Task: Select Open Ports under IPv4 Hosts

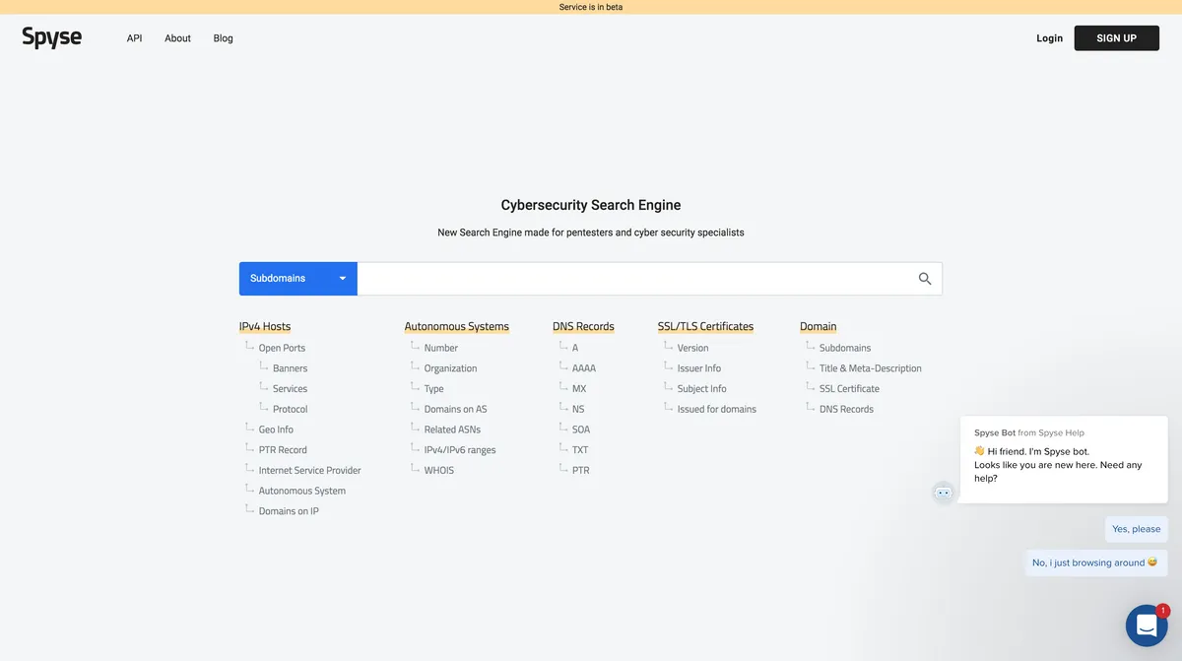Action: tap(282, 348)
